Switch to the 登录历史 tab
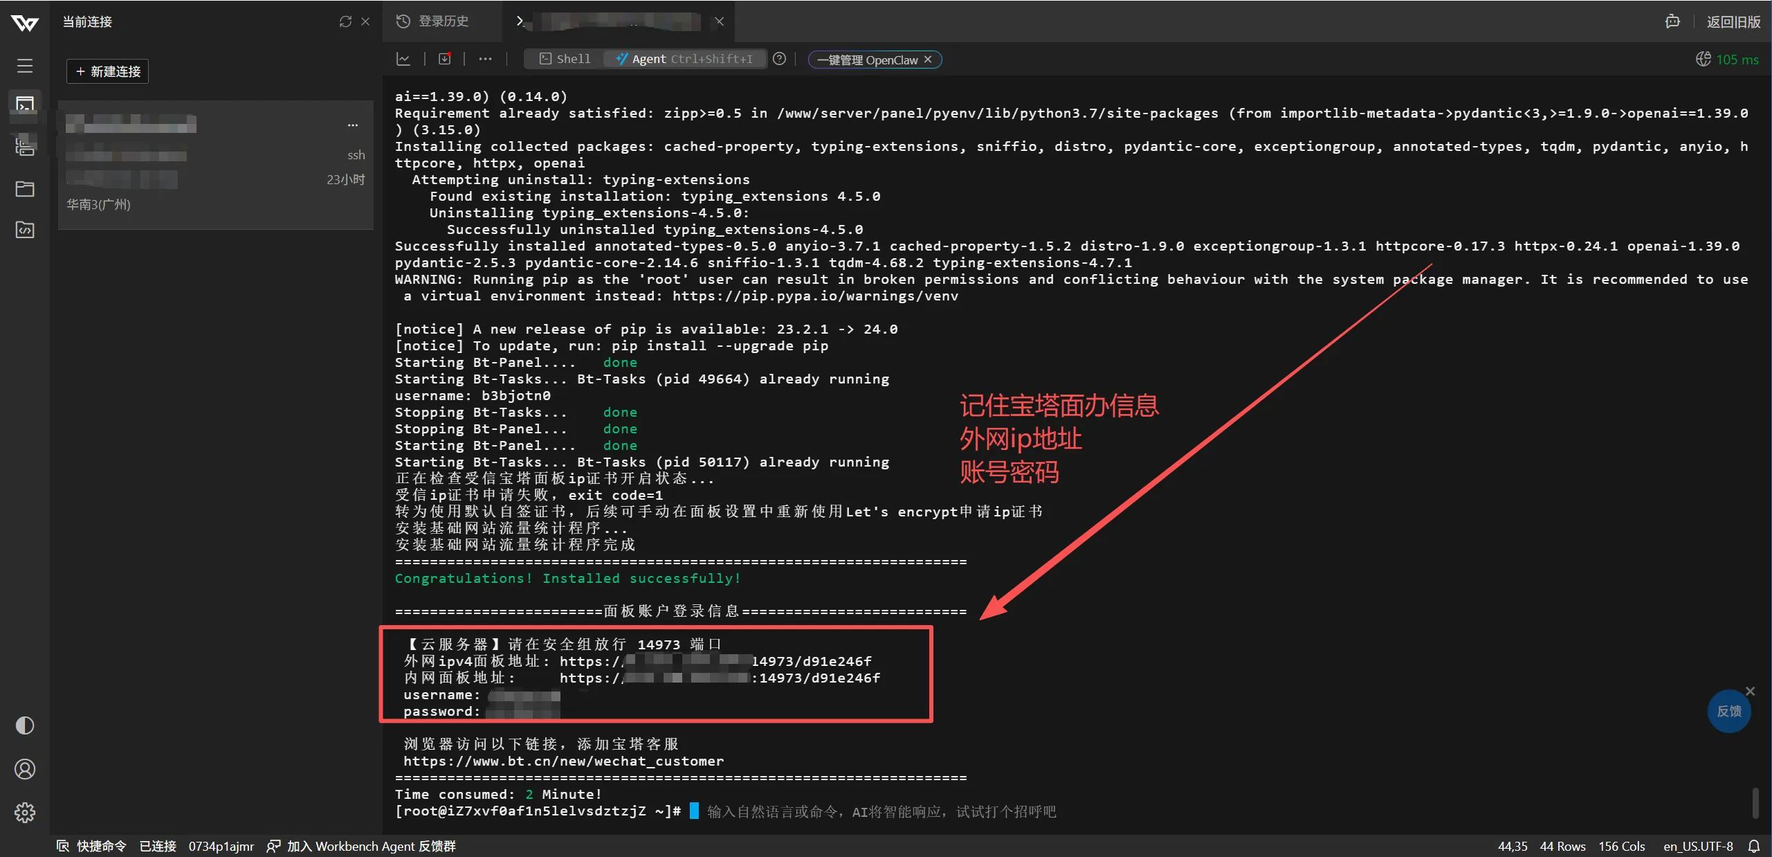The image size is (1772, 857). [x=434, y=21]
